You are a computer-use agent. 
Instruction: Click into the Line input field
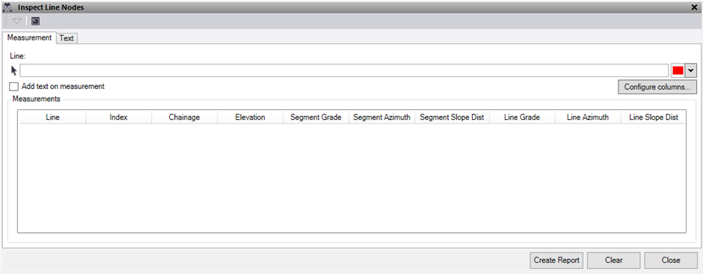tap(344, 70)
